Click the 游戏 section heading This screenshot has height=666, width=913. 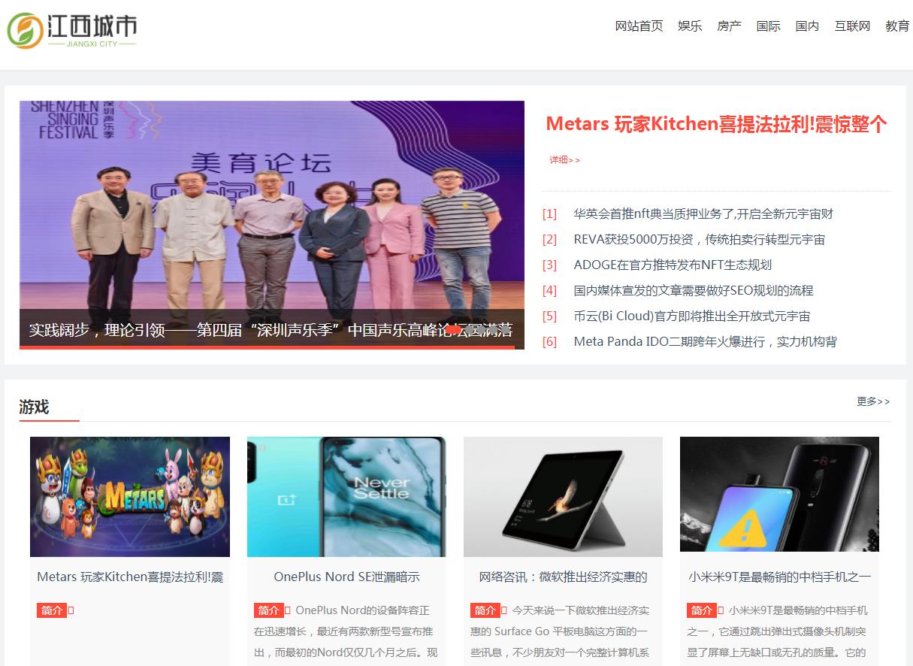pos(34,407)
